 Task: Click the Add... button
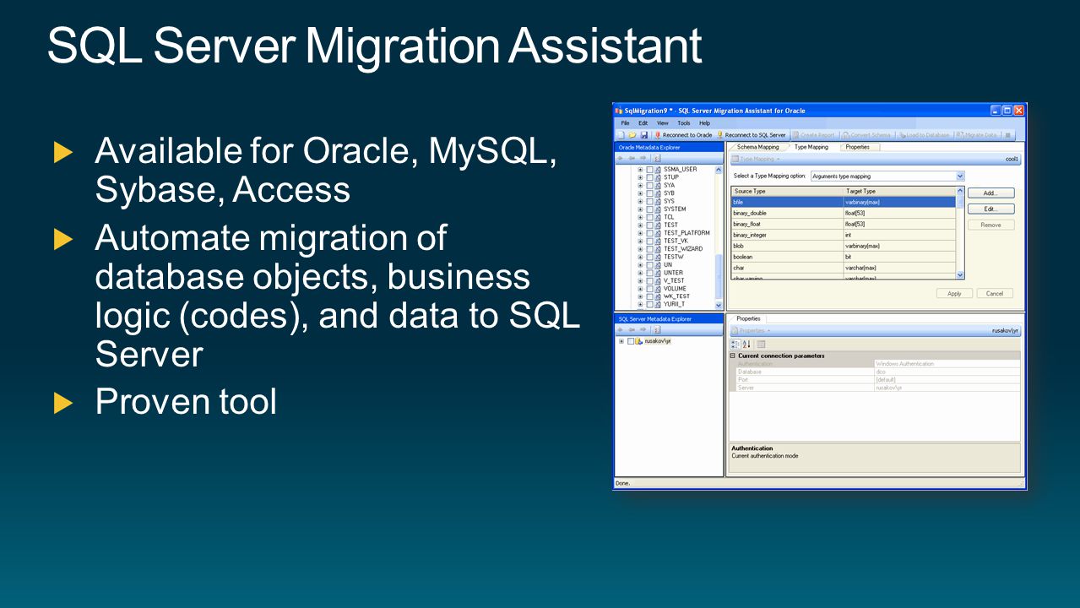(990, 193)
